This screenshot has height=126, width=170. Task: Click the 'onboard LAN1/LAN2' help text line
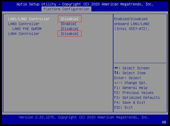coord(132,24)
